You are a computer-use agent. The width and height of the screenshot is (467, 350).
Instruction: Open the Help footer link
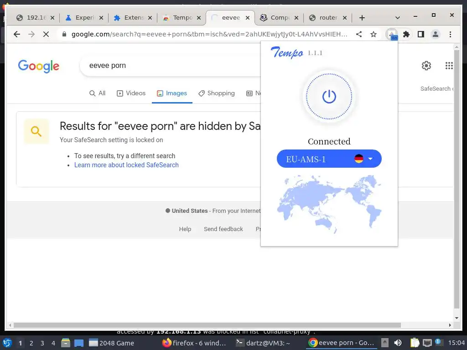coord(185,229)
